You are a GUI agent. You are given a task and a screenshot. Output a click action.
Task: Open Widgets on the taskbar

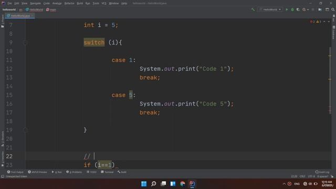(173, 184)
